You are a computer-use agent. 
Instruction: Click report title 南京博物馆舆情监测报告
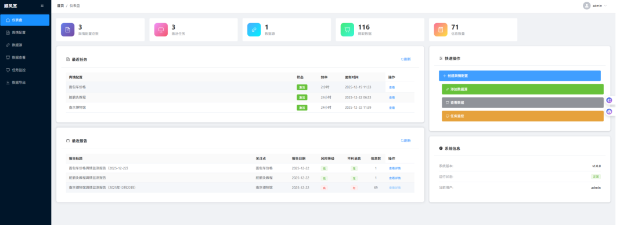click(x=102, y=187)
